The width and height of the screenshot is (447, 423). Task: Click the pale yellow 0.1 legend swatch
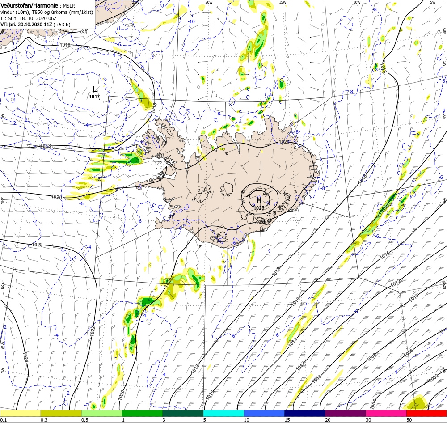pyautogui.click(x=20, y=413)
